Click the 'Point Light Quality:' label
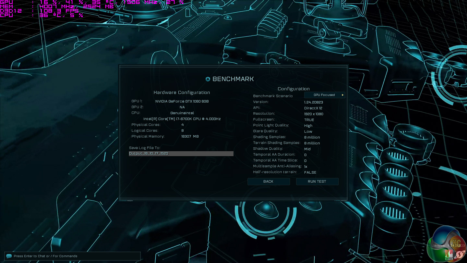 pyautogui.click(x=271, y=125)
